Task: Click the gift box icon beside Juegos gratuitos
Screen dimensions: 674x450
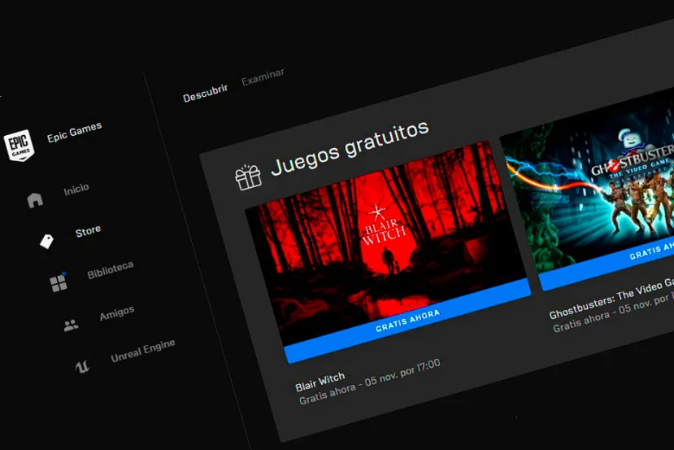Action: pyautogui.click(x=248, y=177)
